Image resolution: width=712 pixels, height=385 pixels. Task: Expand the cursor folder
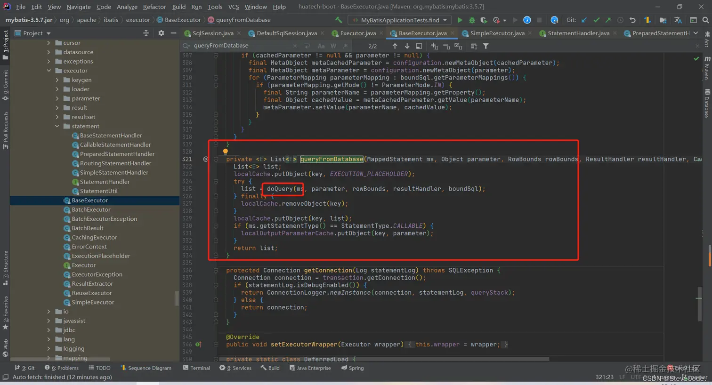(x=49, y=43)
